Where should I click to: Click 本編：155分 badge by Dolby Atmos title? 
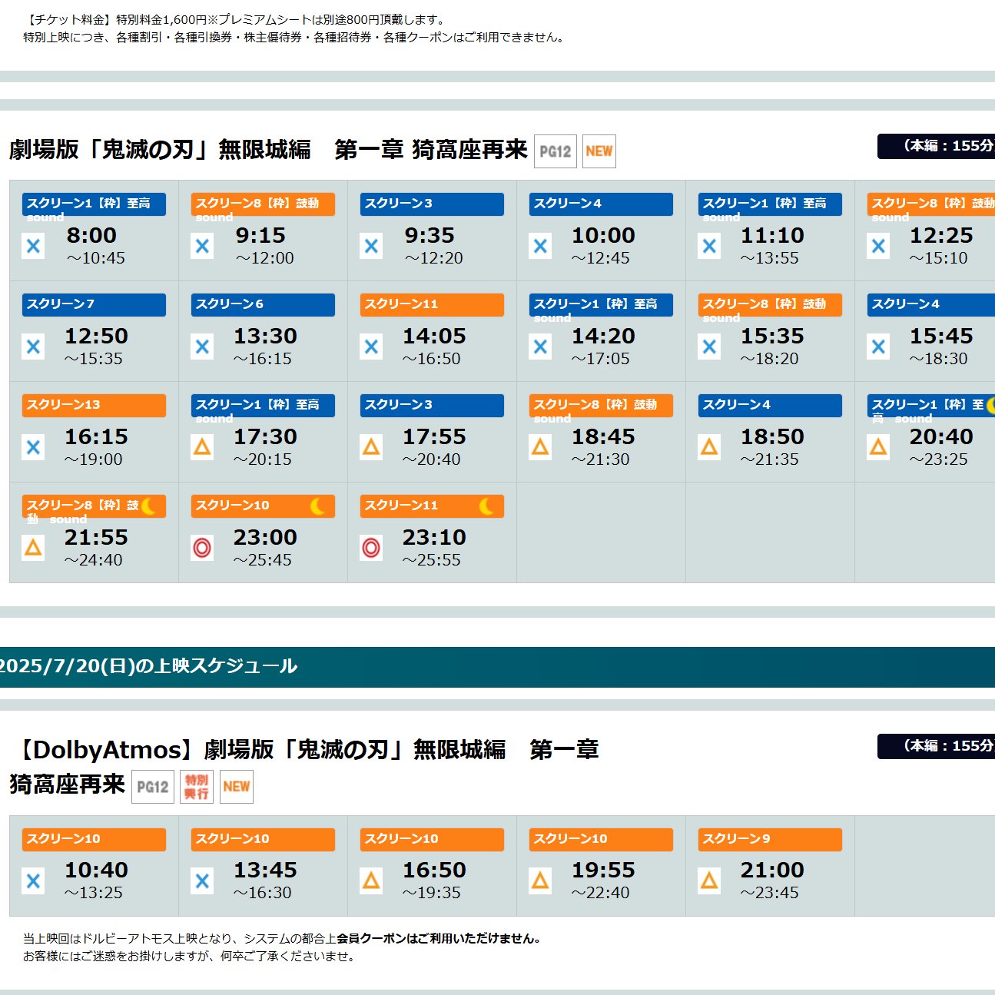[936, 746]
